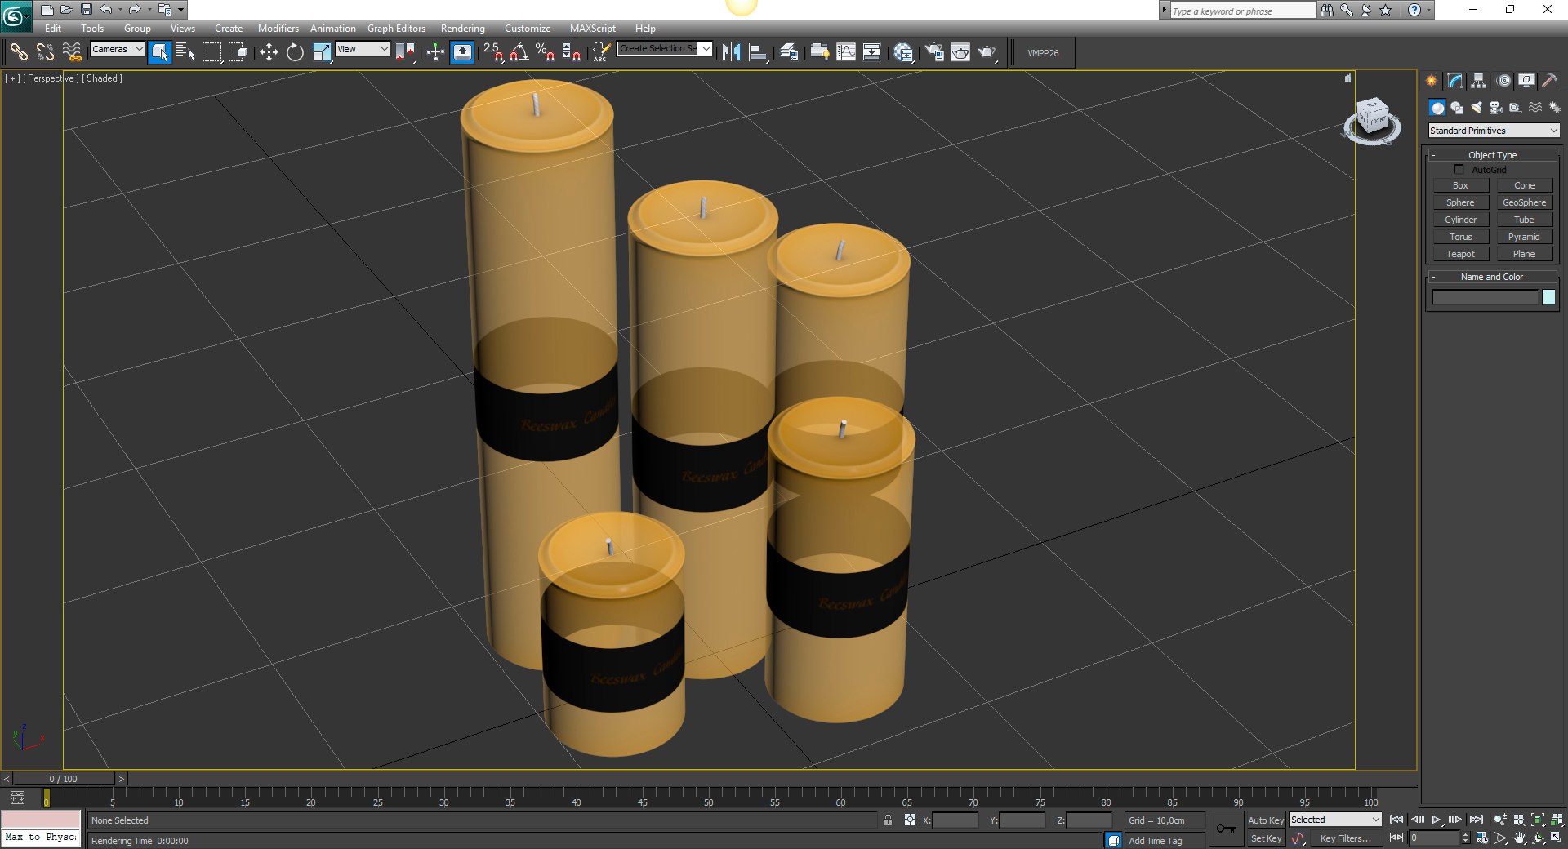Click Select and Manipulate icon
1568x849 pixels.
pos(435,52)
